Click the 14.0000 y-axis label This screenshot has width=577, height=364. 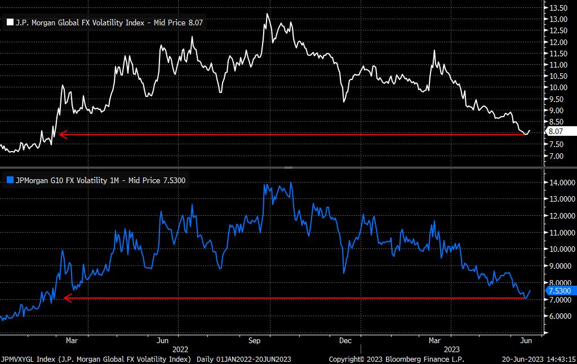coord(562,183)
